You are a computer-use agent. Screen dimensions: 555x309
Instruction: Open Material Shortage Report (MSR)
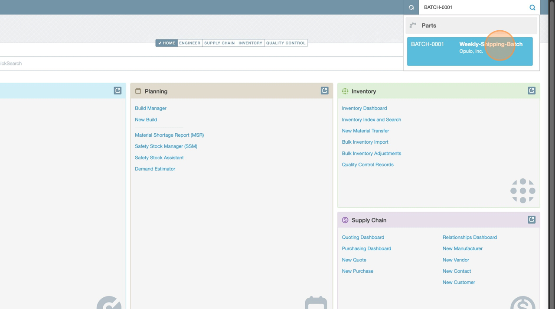point(169,135)
